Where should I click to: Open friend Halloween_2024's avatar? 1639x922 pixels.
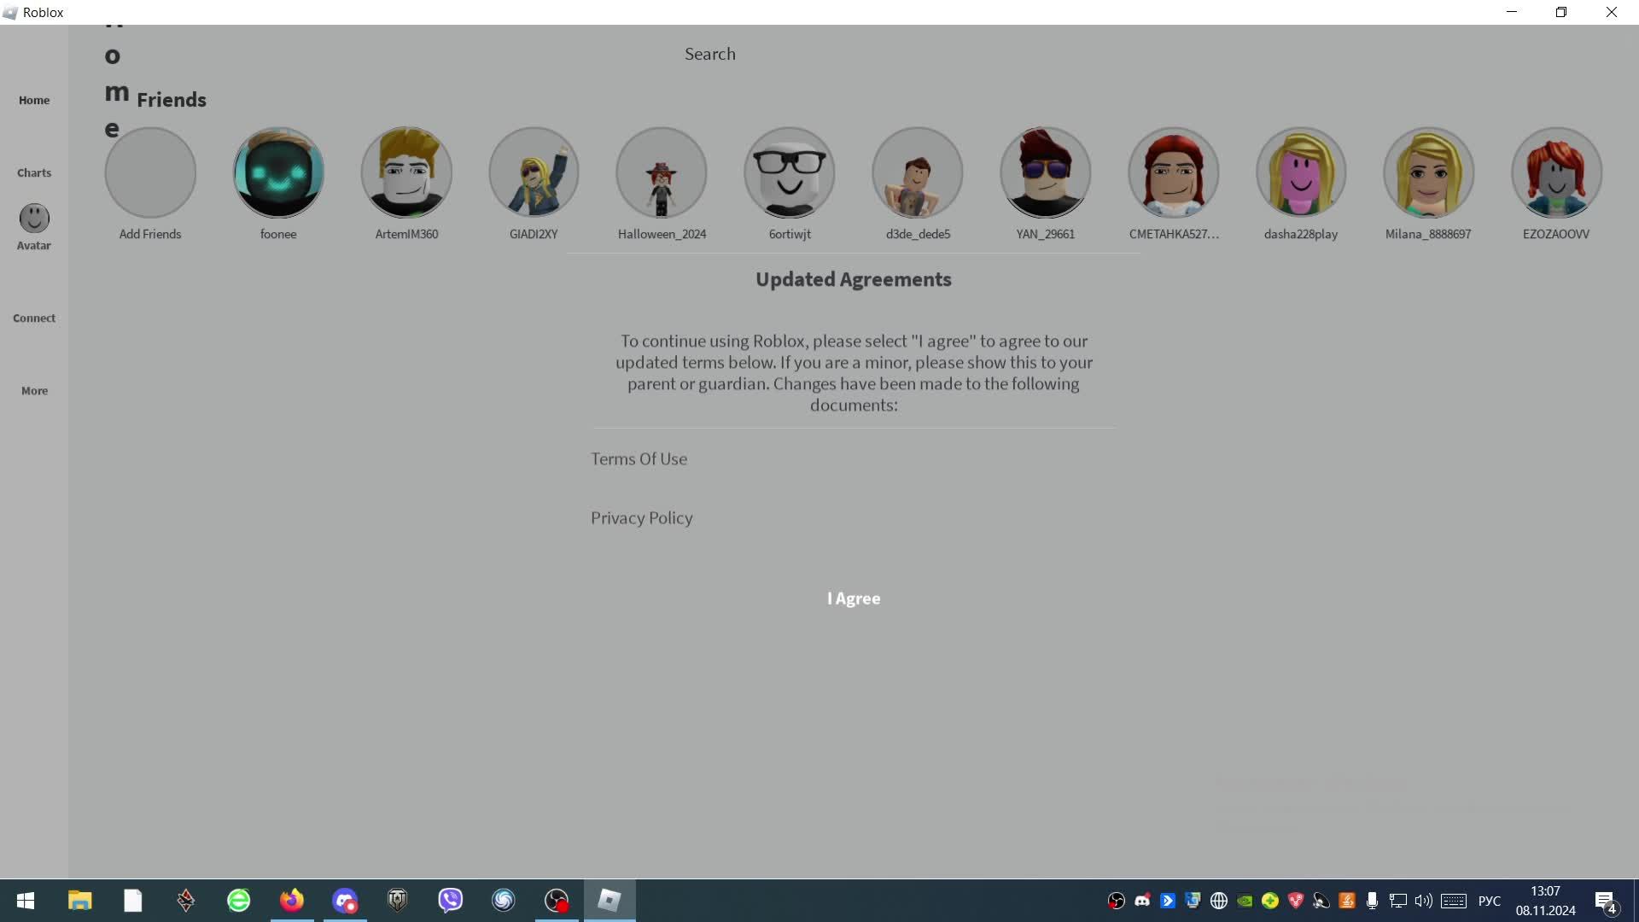pyautogui.click(x=662, y=173)
